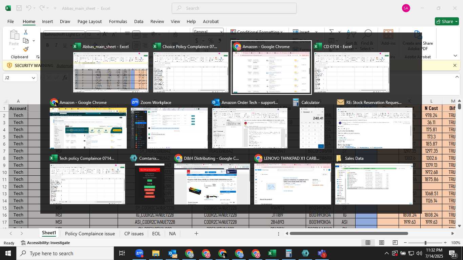The width and height of the screenshot is (463, 260).
Task: Expand the Paste options arrow
Action: 14,49
